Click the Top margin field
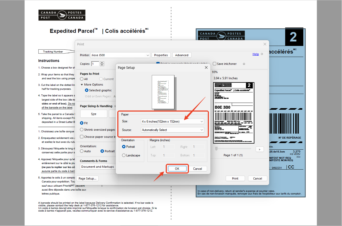This screenshot has width=342, height=226. point(168,155)
